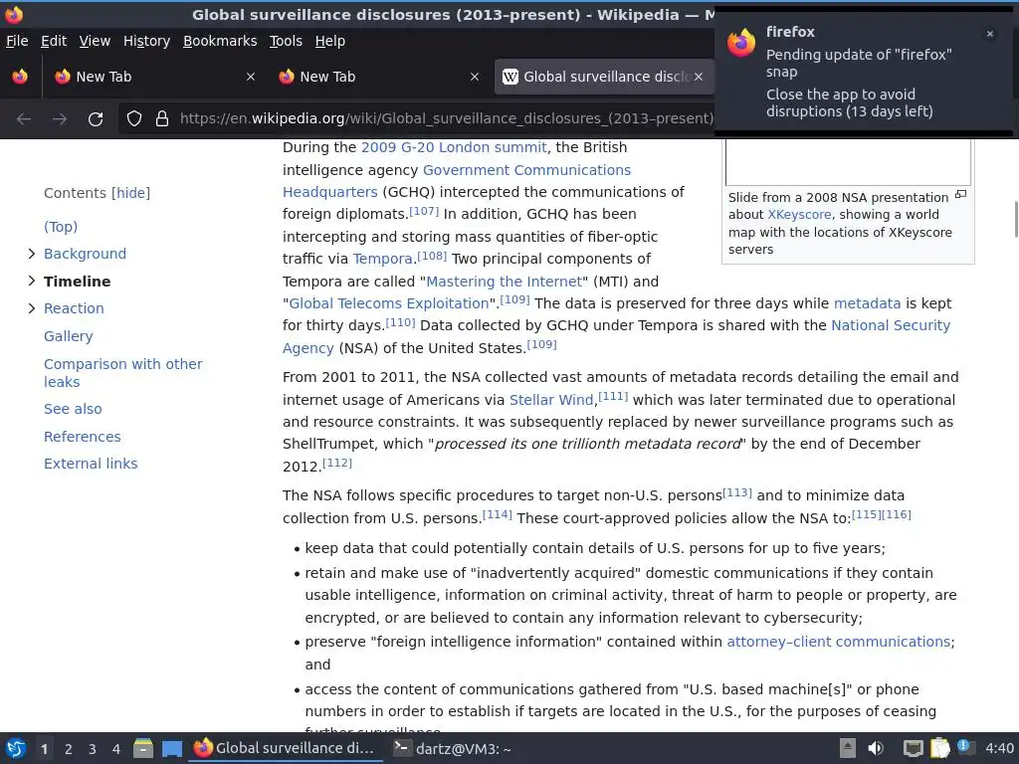The width and height of the screenshot is (1019, 764).
Task: Open the Bookmarks menu
Action: (220, 41)
